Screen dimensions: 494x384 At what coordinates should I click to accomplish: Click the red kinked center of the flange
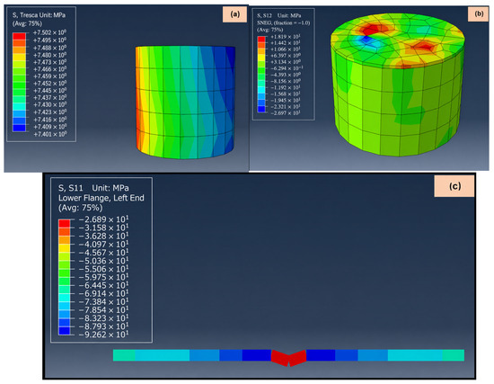(x=288, y=358)
